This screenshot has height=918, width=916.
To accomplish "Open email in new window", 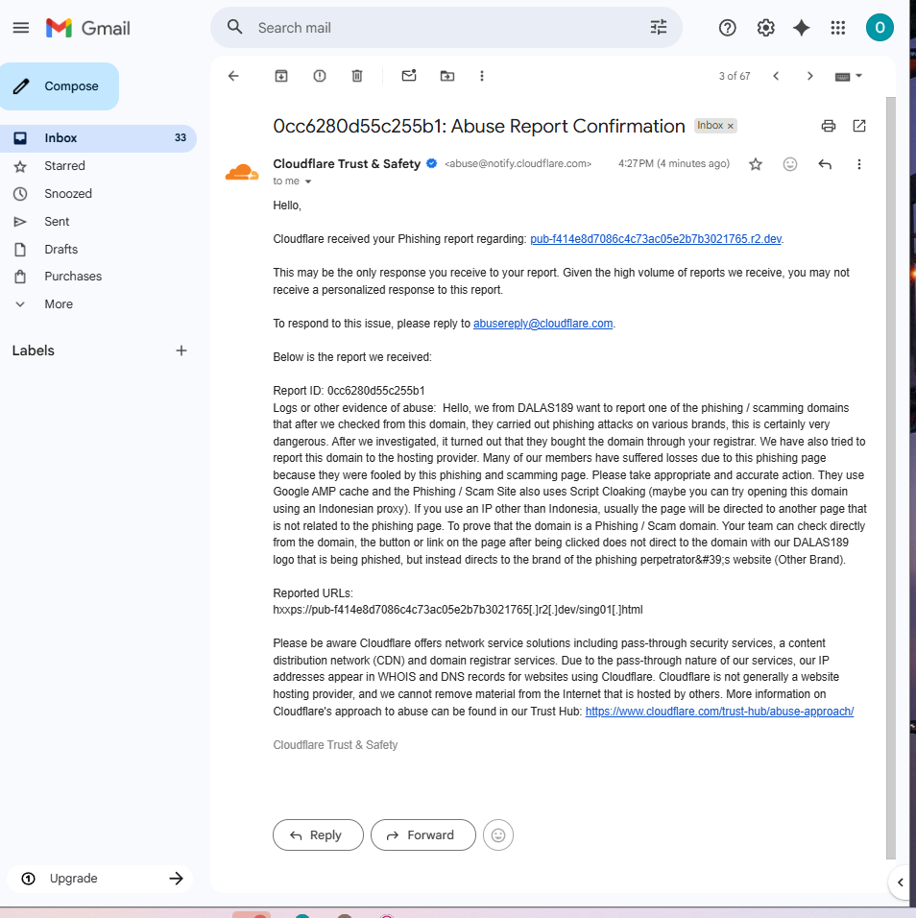I will (859, 126).
